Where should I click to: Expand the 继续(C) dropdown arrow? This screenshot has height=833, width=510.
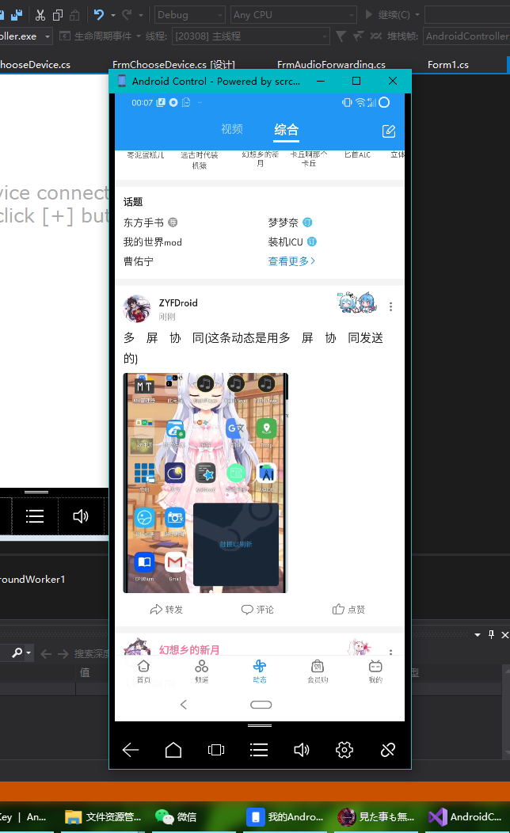[x=417, y=15]
